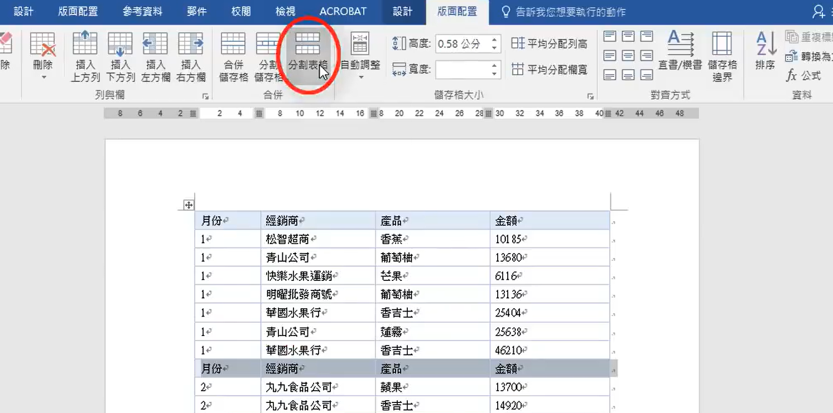
Task: Click the 蘋果 product cell
Action: tap(433, 387)
